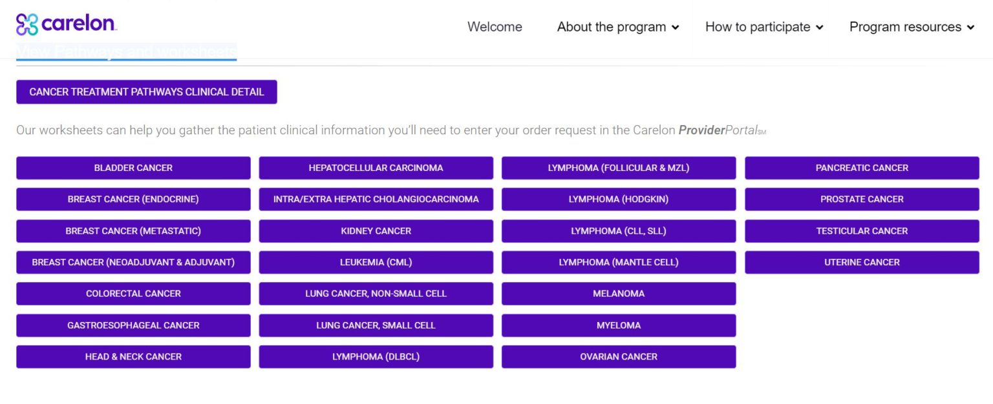993x404 pixels.
Task: Select the Ovarian Cancer worksheet
Action: point(618,356)
